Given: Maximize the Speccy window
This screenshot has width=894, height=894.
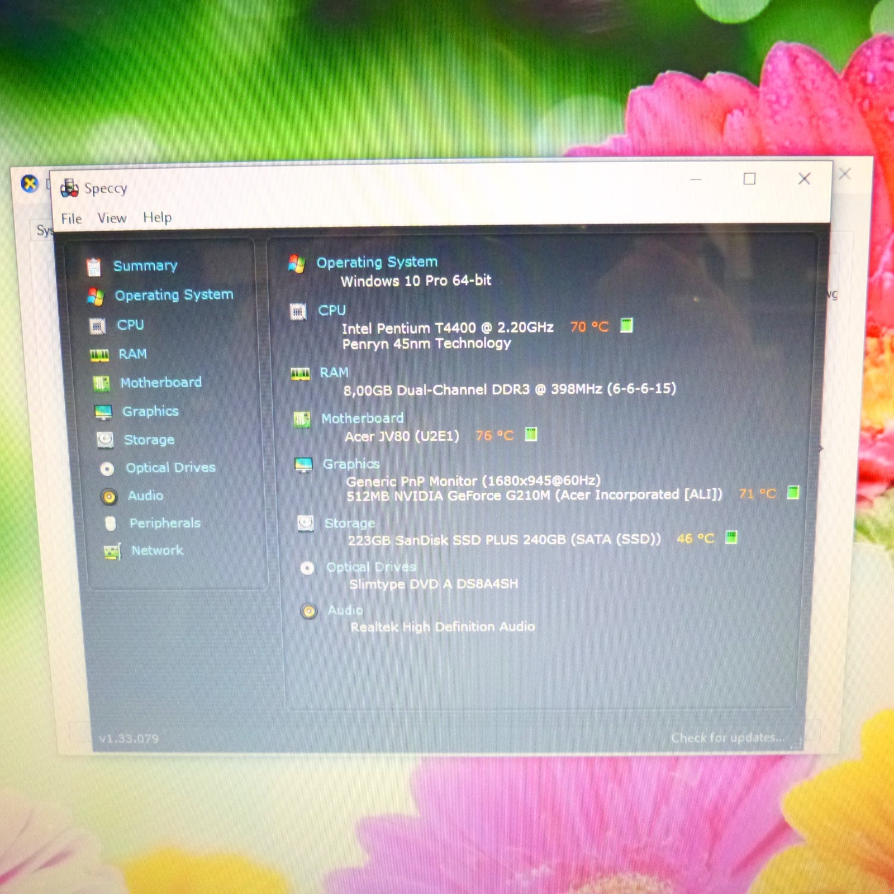Looking at the screenshot, I should pyautogui.click(x=749, y=179).
